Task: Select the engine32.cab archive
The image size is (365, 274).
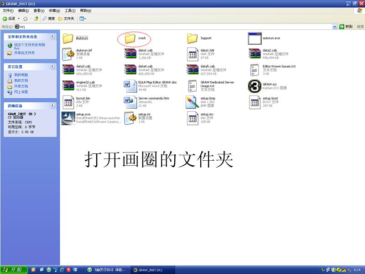Action: pyautogui.click(x=82, y=86)
